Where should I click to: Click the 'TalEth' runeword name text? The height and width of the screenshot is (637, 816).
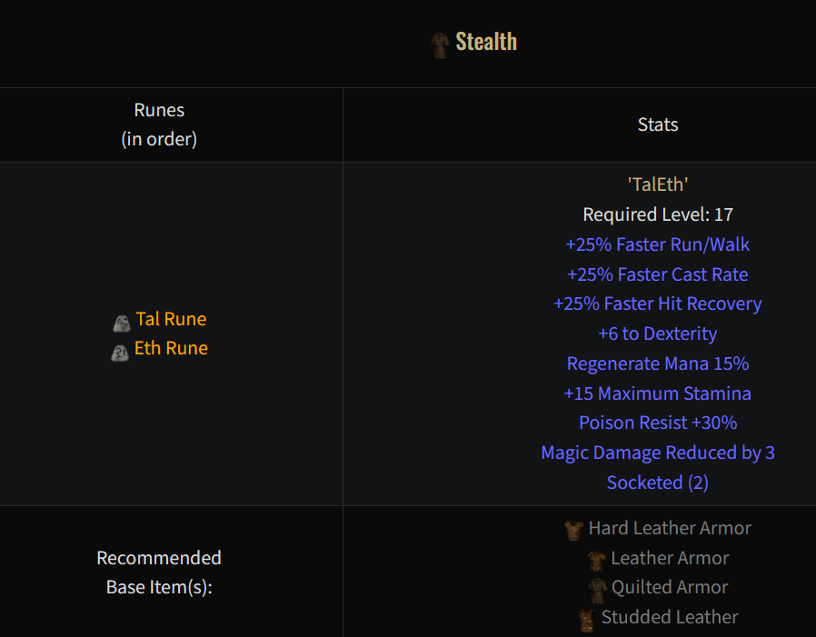[658, 184]
